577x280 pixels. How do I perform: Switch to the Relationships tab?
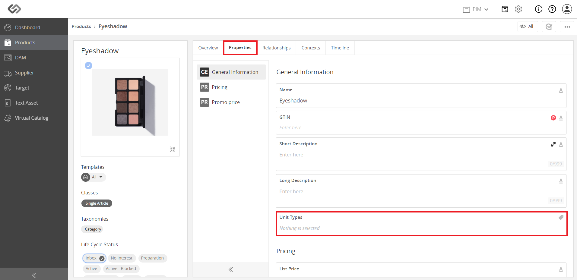(276, 48)
